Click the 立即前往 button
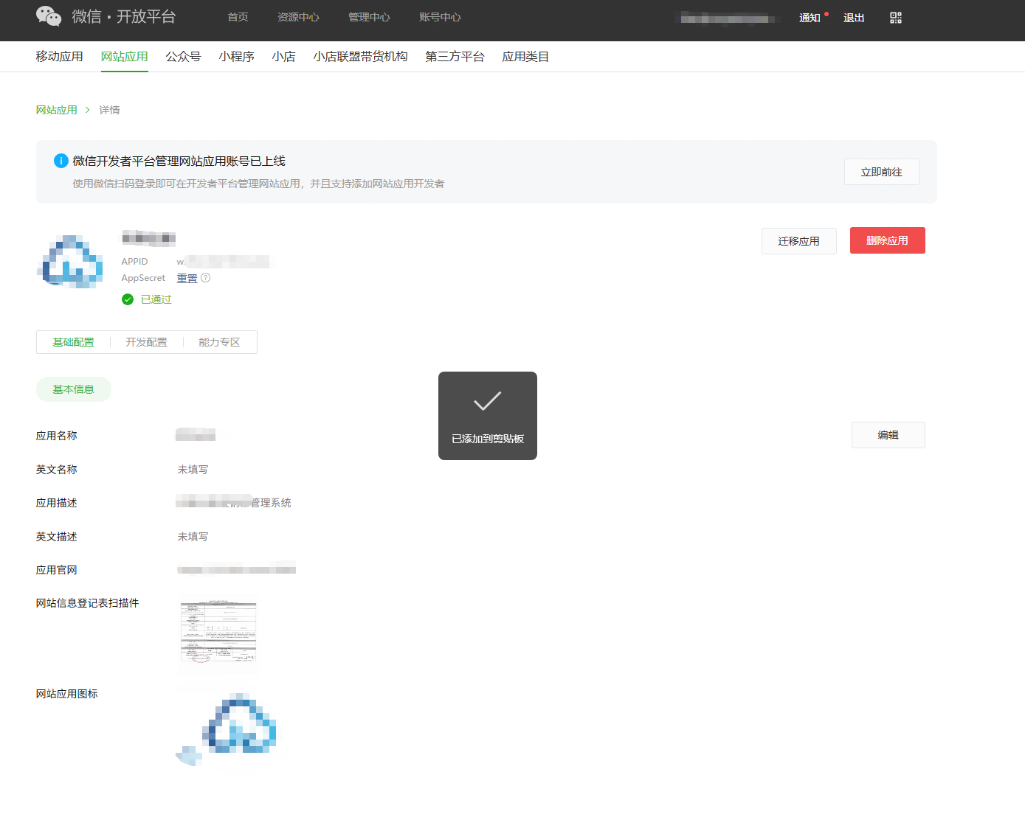1025x814 pixels. [x=881, y=172]
